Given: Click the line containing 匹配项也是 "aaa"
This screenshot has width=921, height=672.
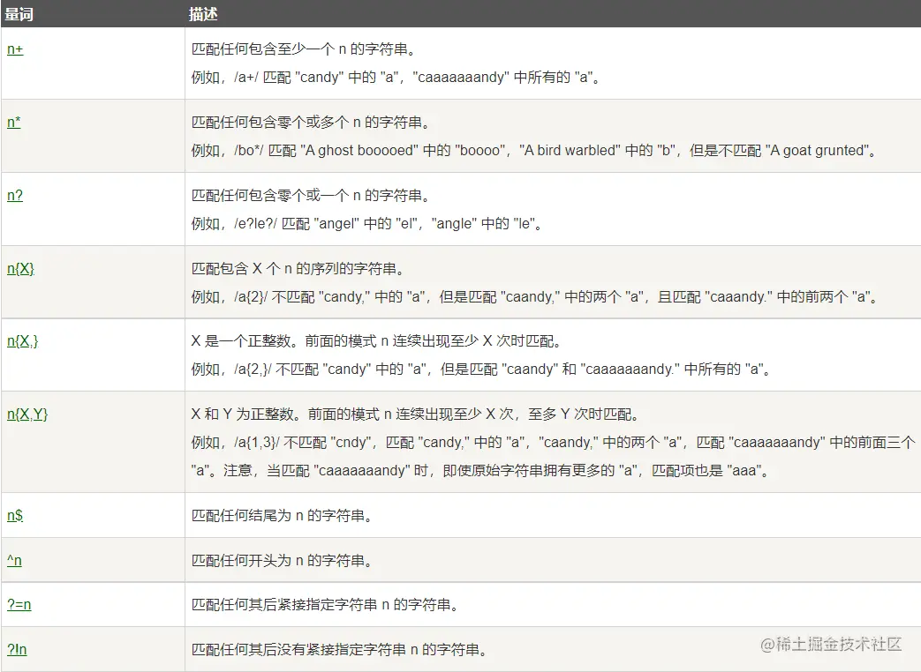Looking at the screenshot, I should [x=481, y=470].
